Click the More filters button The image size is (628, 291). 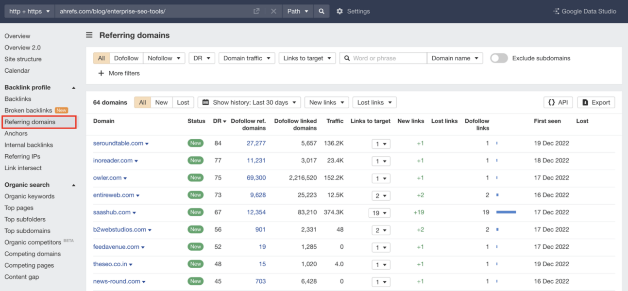click(x=118, y=73)
